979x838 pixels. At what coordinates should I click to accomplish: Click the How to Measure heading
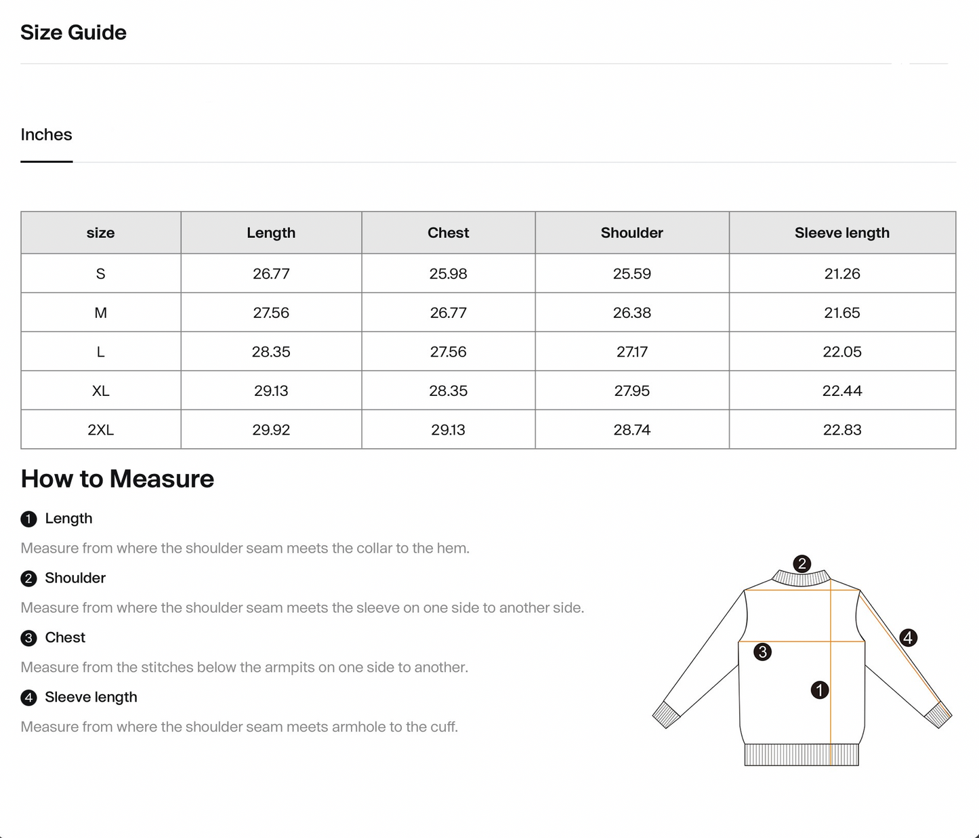(x=117, y=479)
